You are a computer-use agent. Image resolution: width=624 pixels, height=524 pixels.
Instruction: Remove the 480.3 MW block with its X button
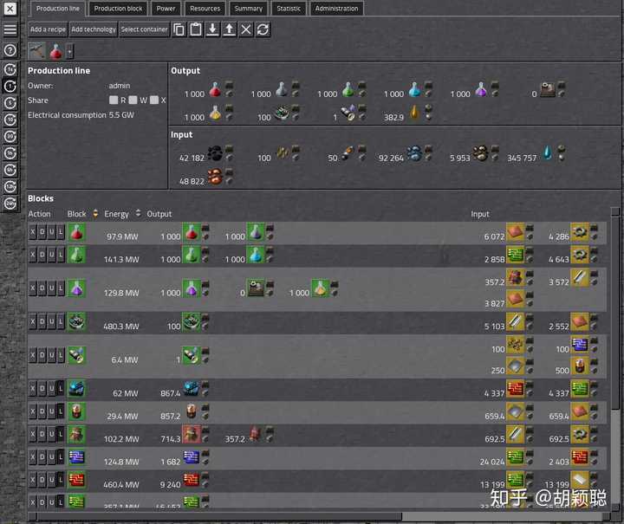coord(33,321)
